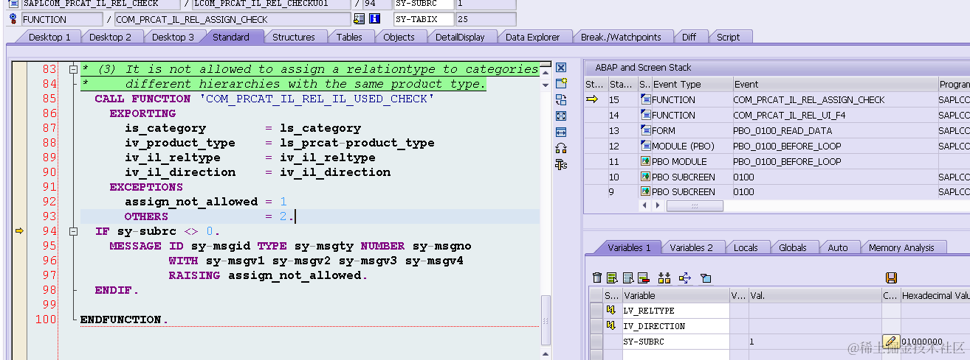The height and width of the screenshot is (360, 970).
Task: Click the FUNCTION event type field
Action: tap(61, 19)
